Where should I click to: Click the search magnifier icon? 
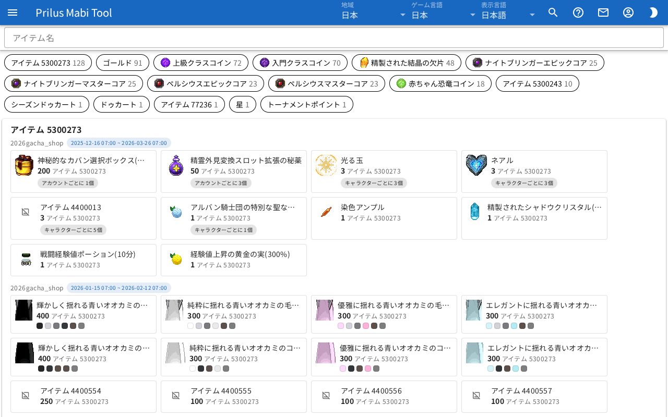tap(553, 13)
